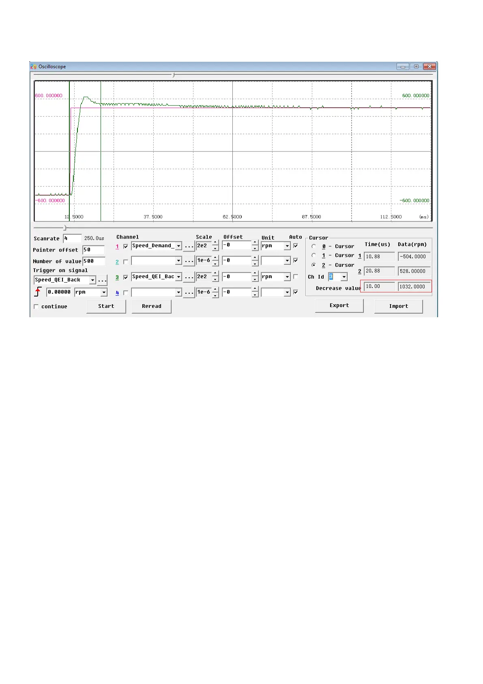Open channel 3 rpm unit dropdown
Image resolution: width=483 pixels, height=684 pixels.
pyautogui.click(x=287, y=277)
